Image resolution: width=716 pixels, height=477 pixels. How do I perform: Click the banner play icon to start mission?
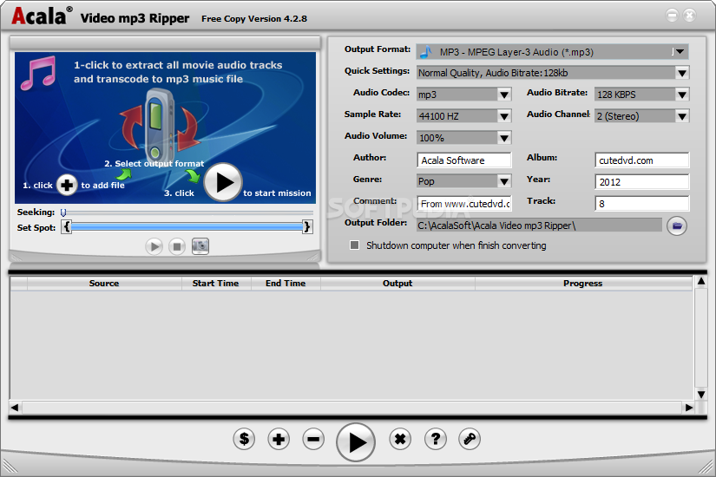(223, 182)
